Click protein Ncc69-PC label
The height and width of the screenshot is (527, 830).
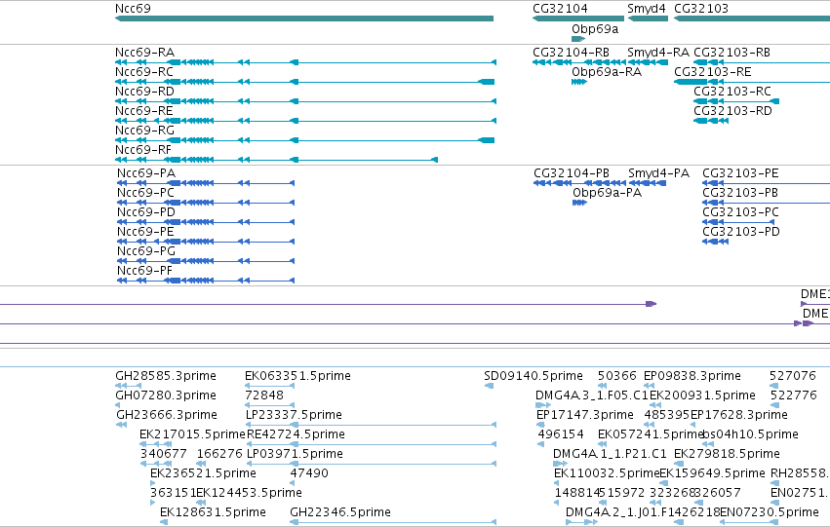click(145, 193)
